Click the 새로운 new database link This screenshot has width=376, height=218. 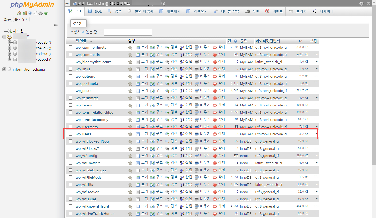point(18,31)
